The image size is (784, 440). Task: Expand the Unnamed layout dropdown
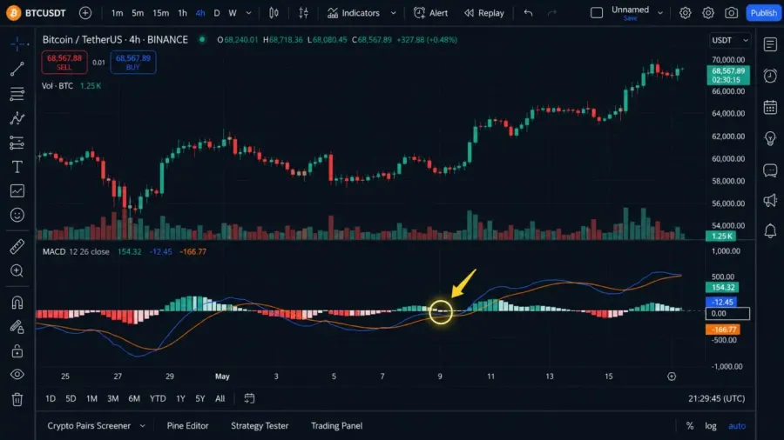click(660, 13)
